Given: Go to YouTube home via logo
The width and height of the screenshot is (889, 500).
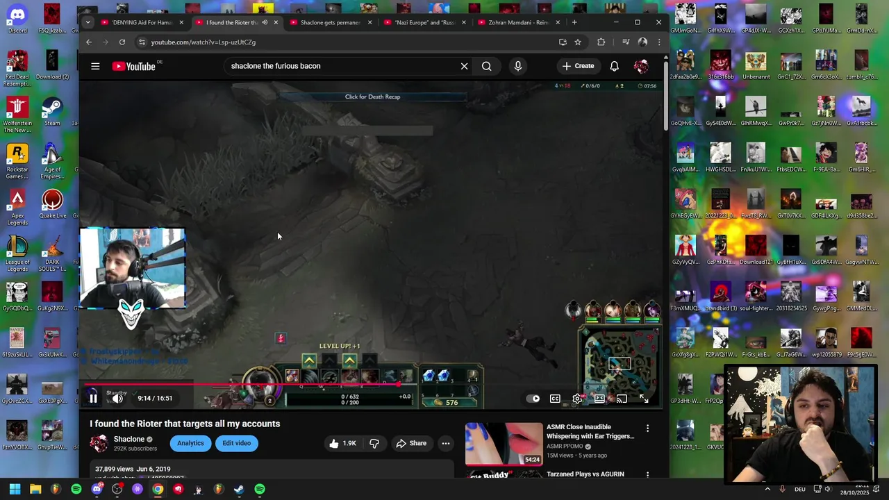Looking at the screenshot, I should click(x=133, y=66).
